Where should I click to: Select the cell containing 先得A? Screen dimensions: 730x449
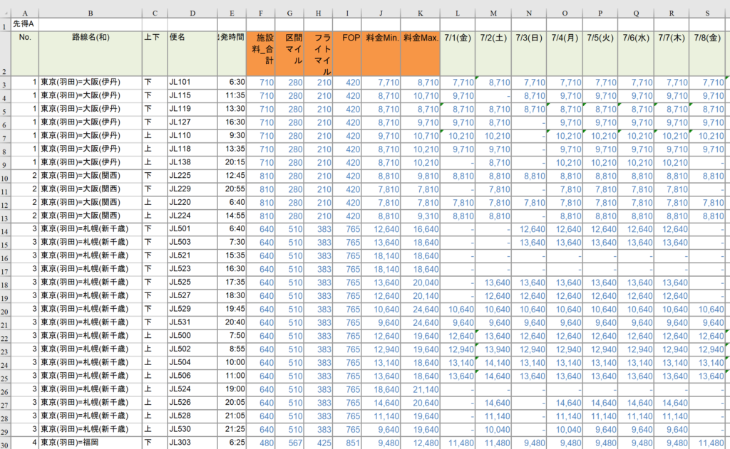[x=26, y=24]
